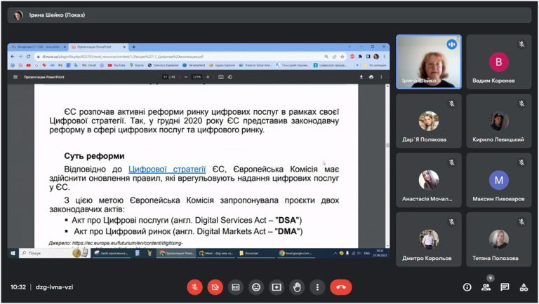Viewport: 539px width, 304px height.
Task: Click the fit to page icon in PDF toolbar
Action: (220, 77)
